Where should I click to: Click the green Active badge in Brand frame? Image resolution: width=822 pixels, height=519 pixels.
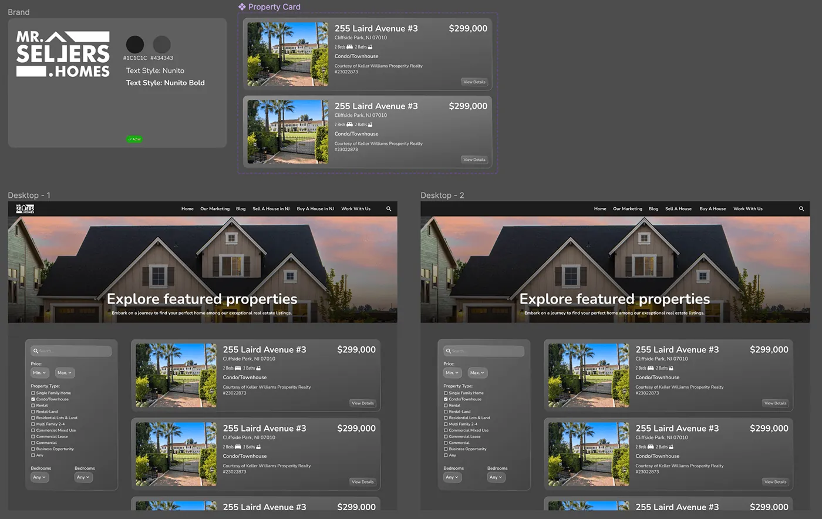pyautogui.click(x=134, y=139)
